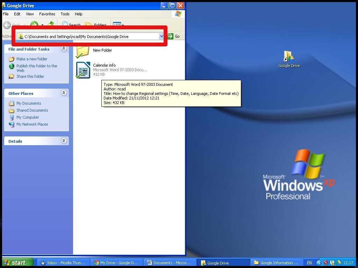Click the My Computer sidebar icon
The width and height of the screenshot is (358, 268).
[12, 117]
